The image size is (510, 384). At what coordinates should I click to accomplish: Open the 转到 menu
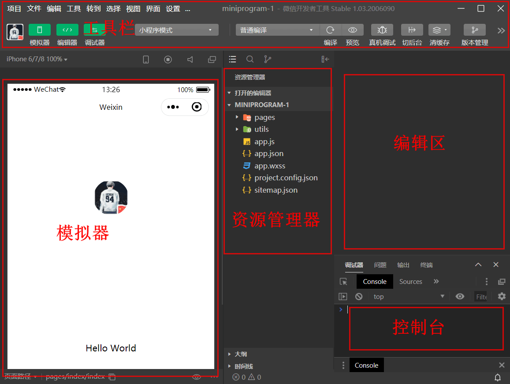[x=93, y=9]
